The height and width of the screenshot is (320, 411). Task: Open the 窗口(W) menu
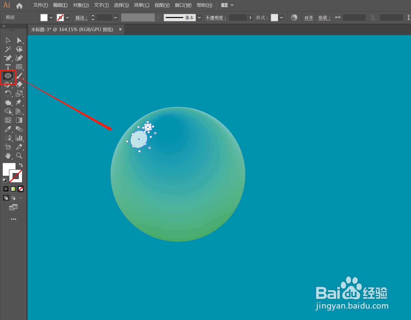coord(183,5)
